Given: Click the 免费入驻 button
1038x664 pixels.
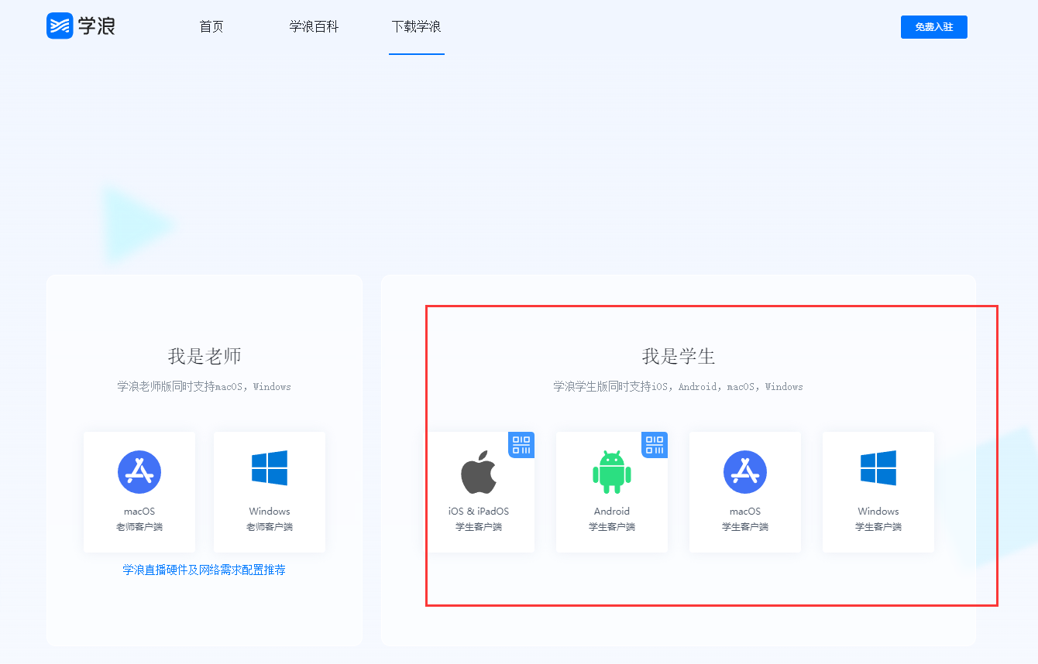Looking at the screenshot, I should pyautogui.click(x=934, y=27).
